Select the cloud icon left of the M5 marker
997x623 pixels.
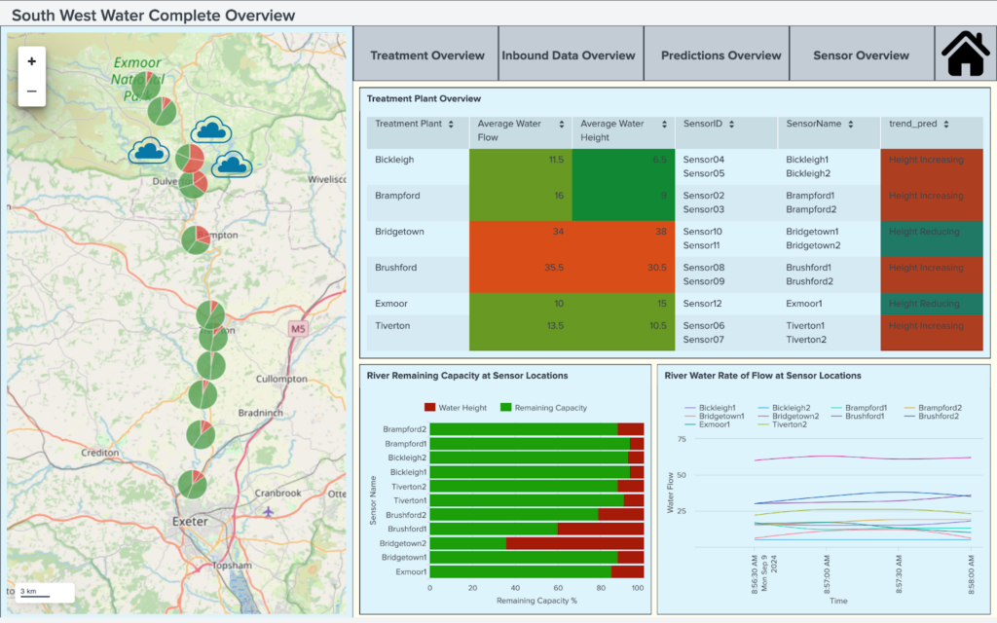[232, 165]
